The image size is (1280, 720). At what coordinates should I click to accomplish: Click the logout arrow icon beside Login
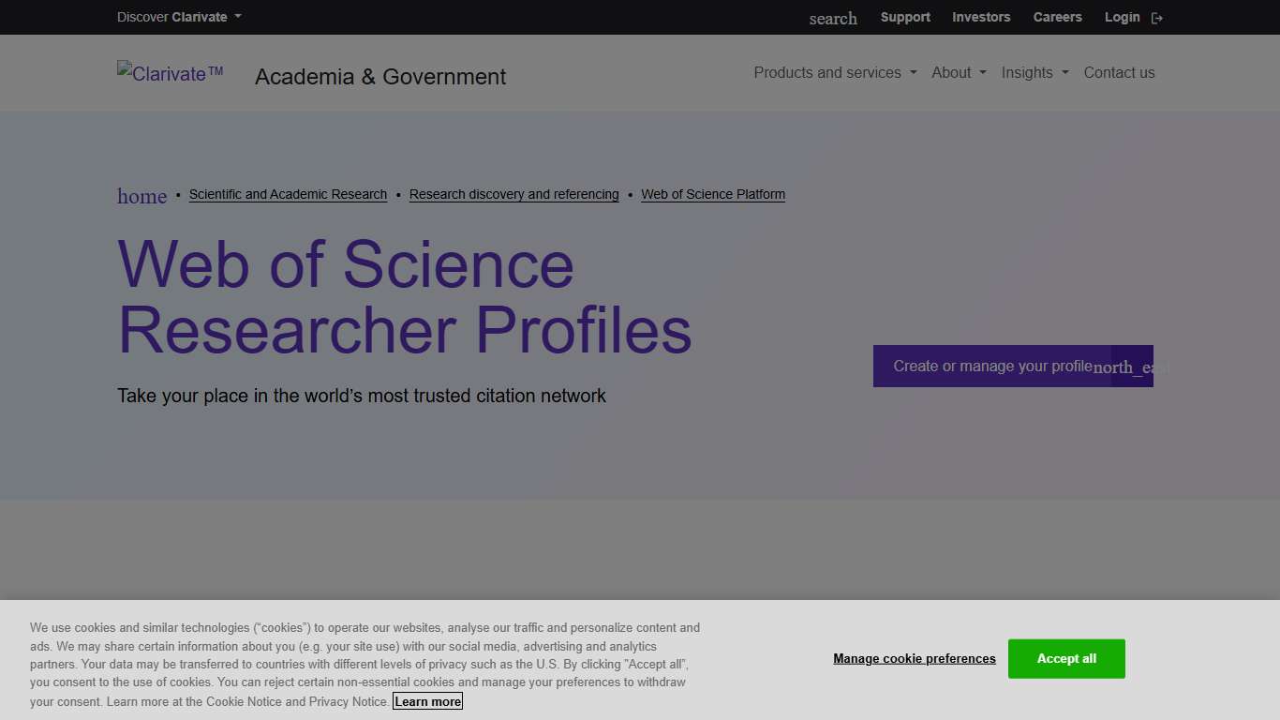point(1157,17)
